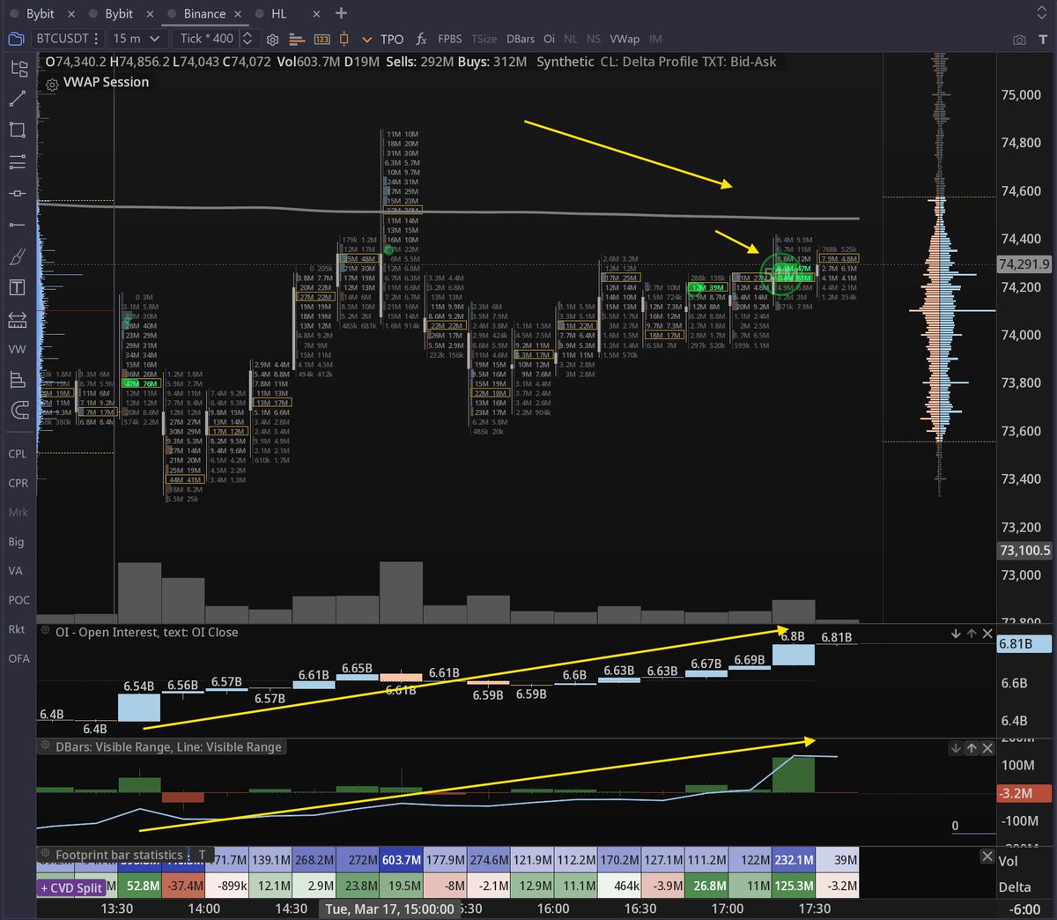Click the orange candlestick chart type icon

[x=344, y=39]
